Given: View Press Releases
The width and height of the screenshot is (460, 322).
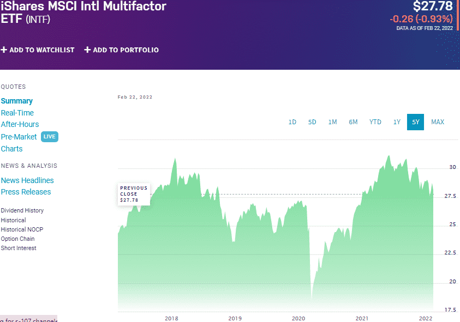Looking at the screenshot, I should (26, 192).
